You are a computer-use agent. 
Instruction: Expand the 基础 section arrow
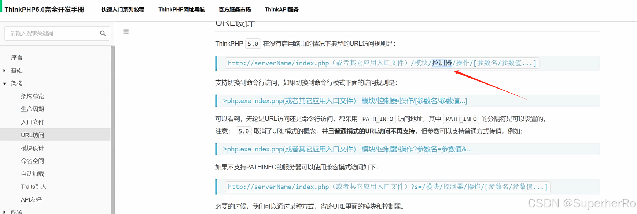[x=4, y=70]
